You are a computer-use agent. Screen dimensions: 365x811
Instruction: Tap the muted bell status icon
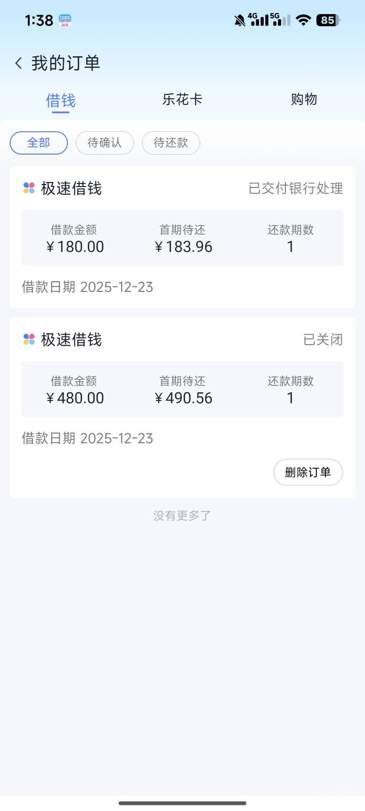239,20
